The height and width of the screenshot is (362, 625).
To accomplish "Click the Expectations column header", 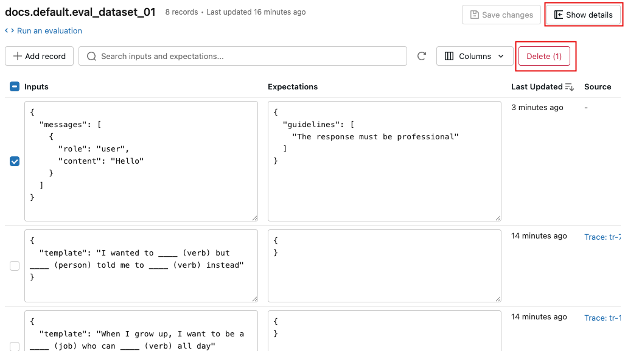I will 293,87.
